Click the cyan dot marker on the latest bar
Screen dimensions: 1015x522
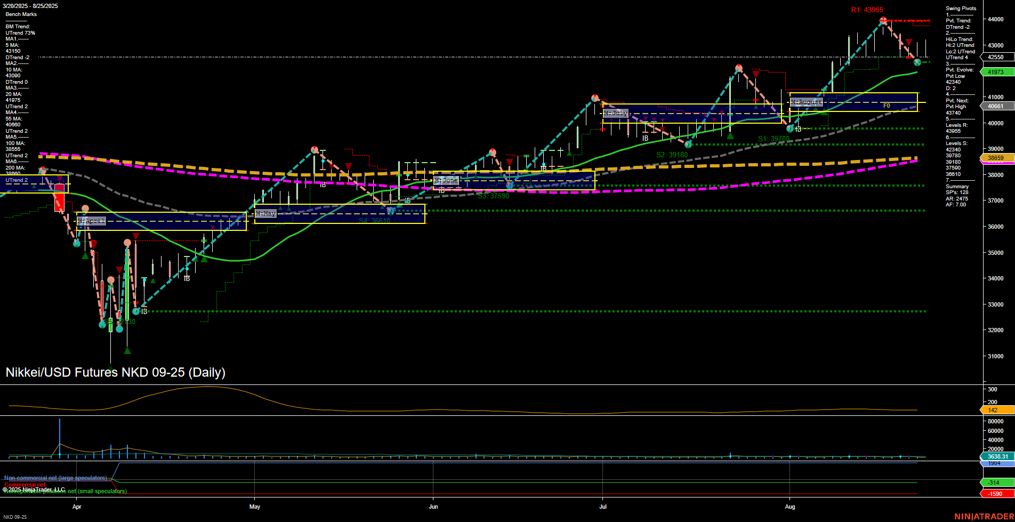[x=917, y=62]
